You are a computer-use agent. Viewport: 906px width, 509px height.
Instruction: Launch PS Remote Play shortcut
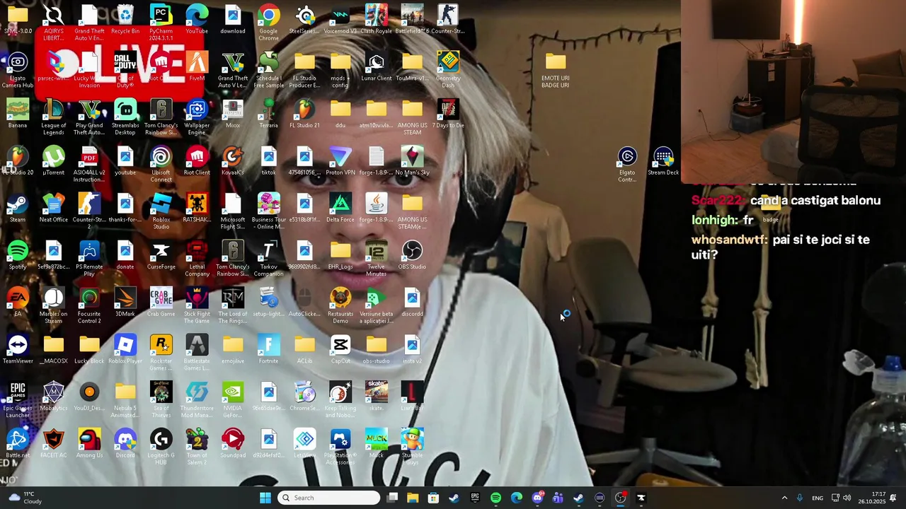(x=89, y=259)
